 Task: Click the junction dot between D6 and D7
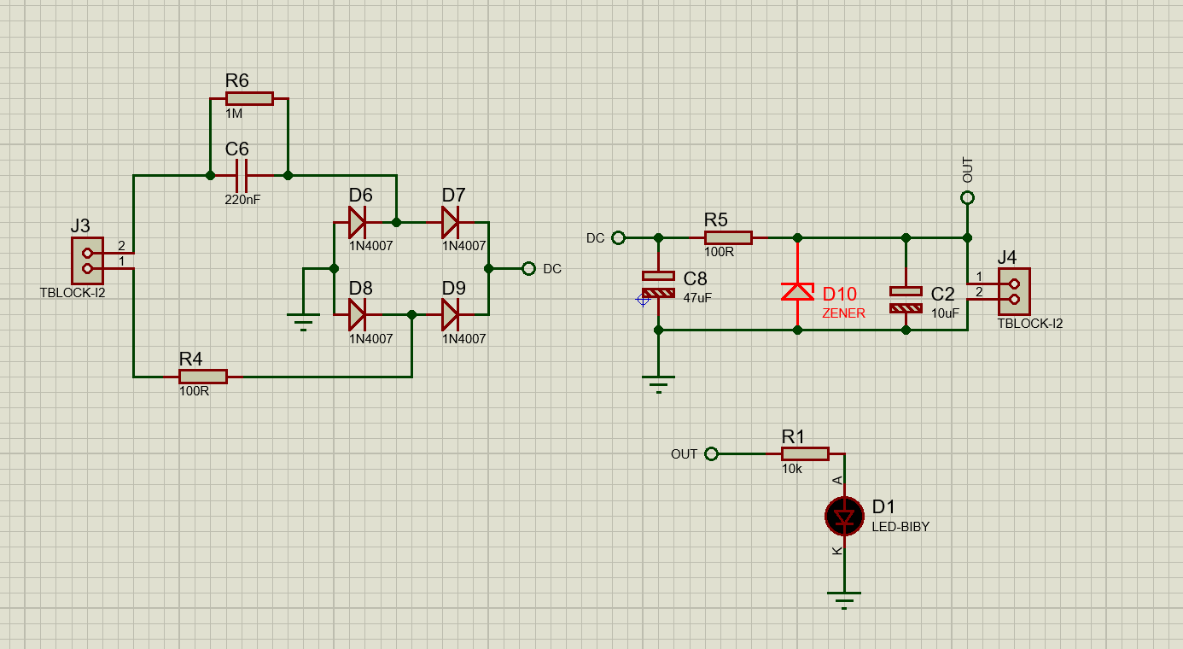396,222
